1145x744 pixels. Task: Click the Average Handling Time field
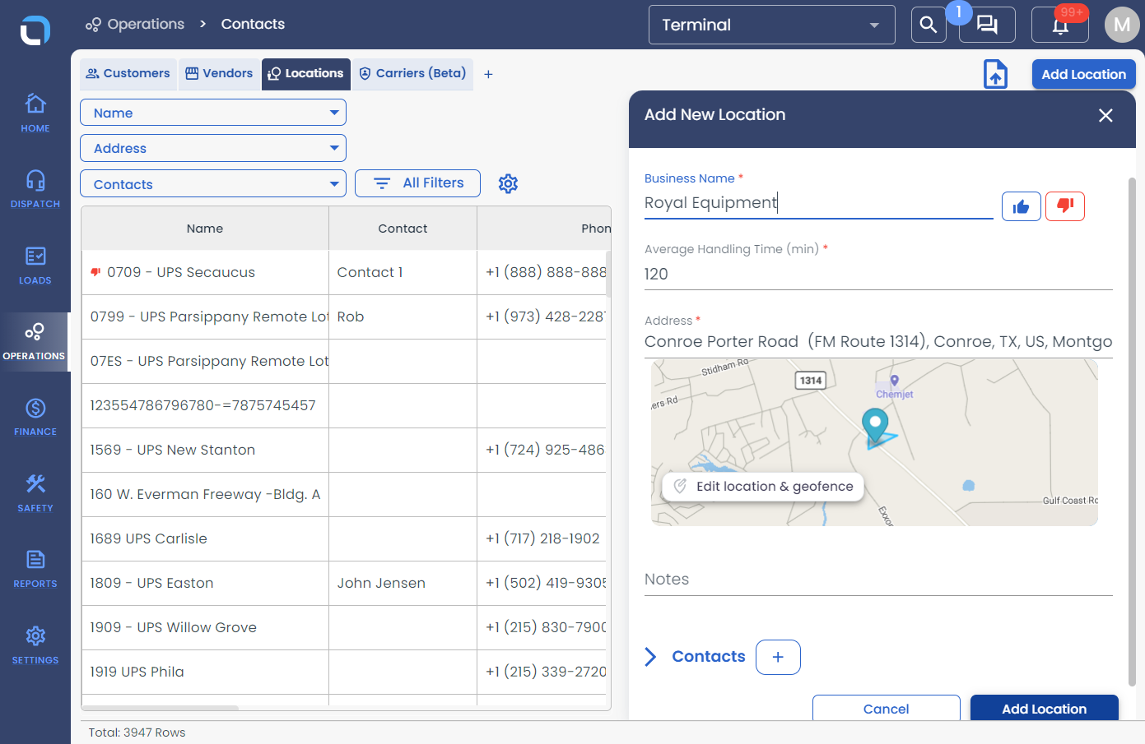[x=878, y=275]
